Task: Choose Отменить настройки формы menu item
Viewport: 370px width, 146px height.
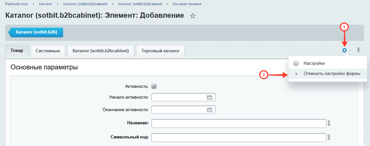Action: coord(327,74)
